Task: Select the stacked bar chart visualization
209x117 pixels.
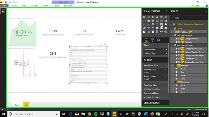Action: pos(144,17)
